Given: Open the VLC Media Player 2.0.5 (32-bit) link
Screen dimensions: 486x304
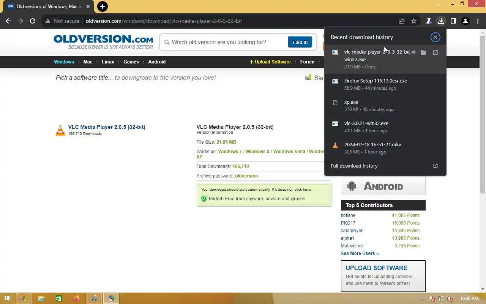Looking at the screenshot, I should (x=107, y=127).
